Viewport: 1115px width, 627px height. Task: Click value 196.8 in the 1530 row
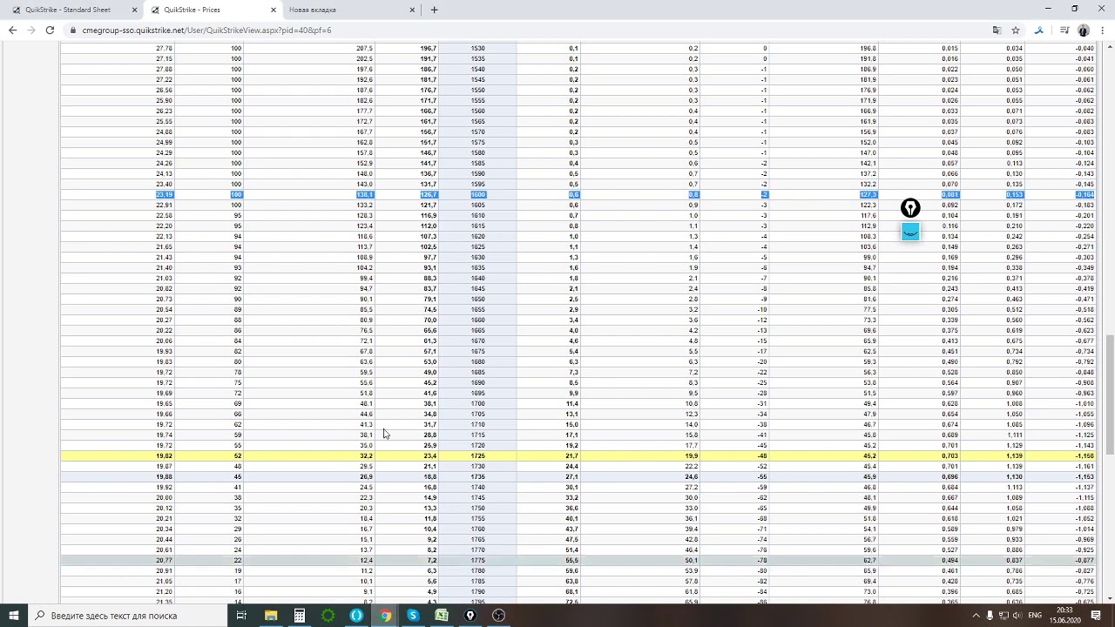[x=868, y=48]
